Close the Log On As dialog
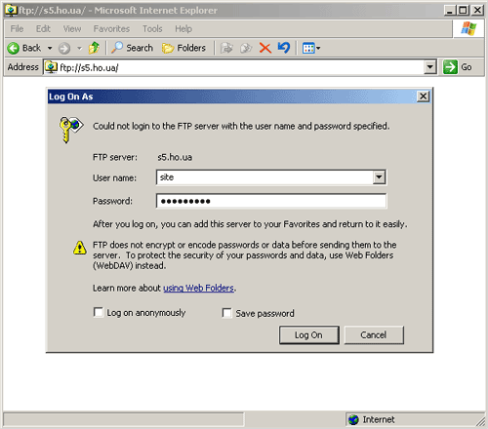The height and width of the screenshot is (429, 488). 423,97
